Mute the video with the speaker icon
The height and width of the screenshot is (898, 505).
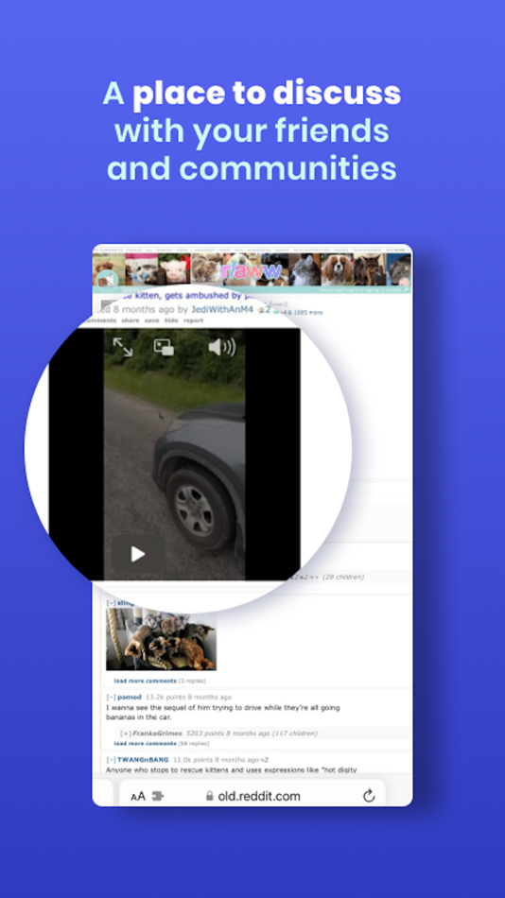(x=222, y=347)
